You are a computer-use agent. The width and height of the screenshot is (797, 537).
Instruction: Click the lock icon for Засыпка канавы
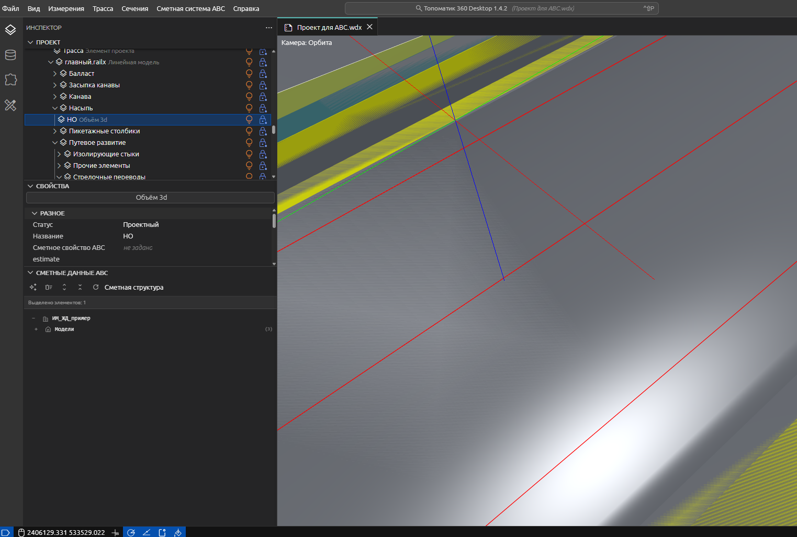(263, 85)
